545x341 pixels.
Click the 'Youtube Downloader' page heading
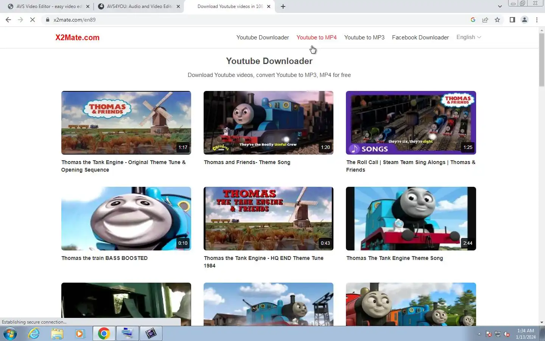[269, 61]
